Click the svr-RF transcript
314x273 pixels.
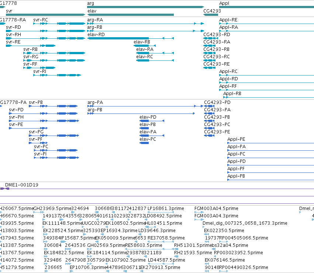pyautogui.click(x=39, y=68)
